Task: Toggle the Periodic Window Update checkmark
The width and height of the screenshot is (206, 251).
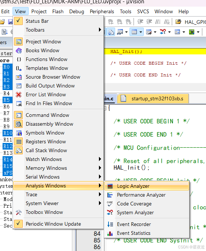Action: tap(18, 224)
